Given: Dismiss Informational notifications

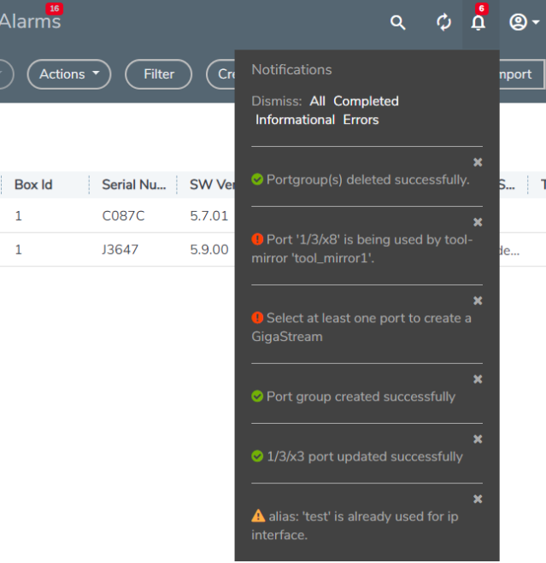Looking at the screenshot, I should 295,120.
